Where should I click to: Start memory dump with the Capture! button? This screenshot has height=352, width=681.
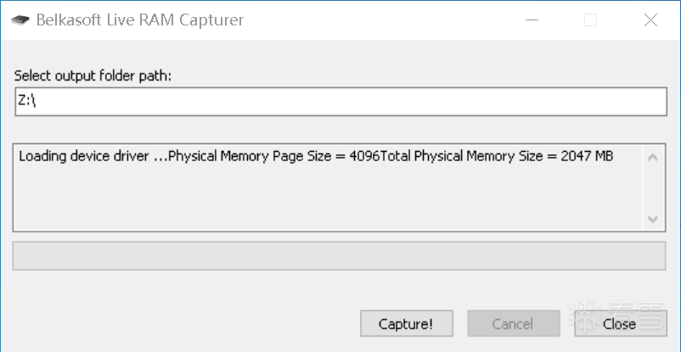pyautogui.click(x=407, y=323)
